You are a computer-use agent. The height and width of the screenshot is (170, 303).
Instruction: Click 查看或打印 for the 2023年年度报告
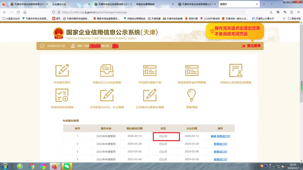click(220, 152)
